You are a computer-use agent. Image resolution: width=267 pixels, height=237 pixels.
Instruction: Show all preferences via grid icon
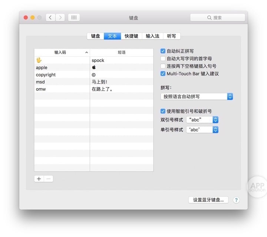tap(74, 17)
